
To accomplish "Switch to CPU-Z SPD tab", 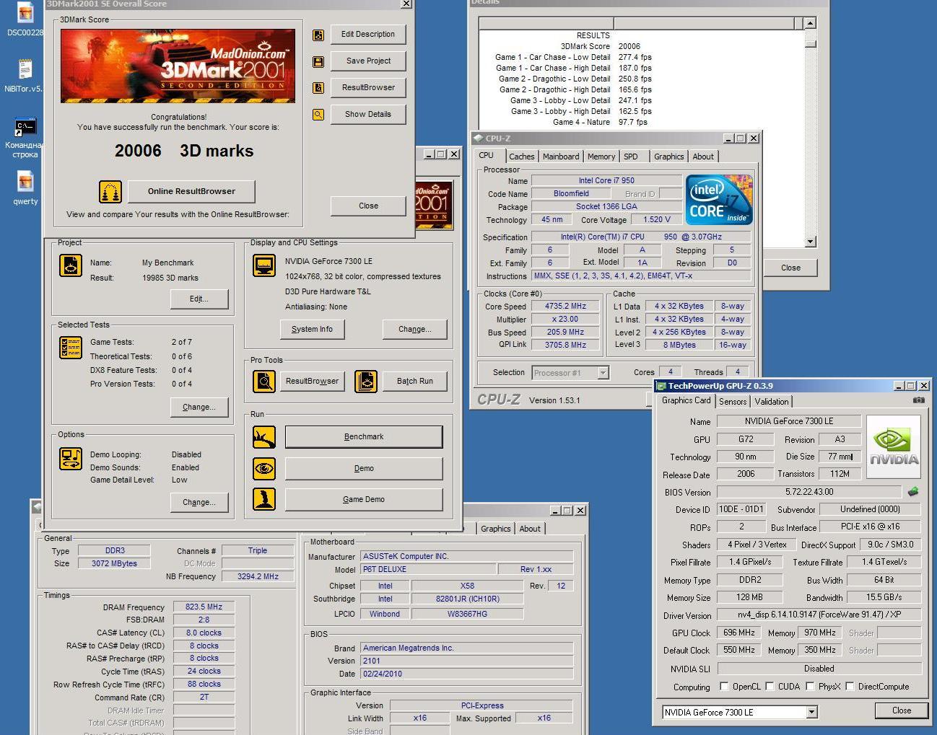I will tap(631, 157).
